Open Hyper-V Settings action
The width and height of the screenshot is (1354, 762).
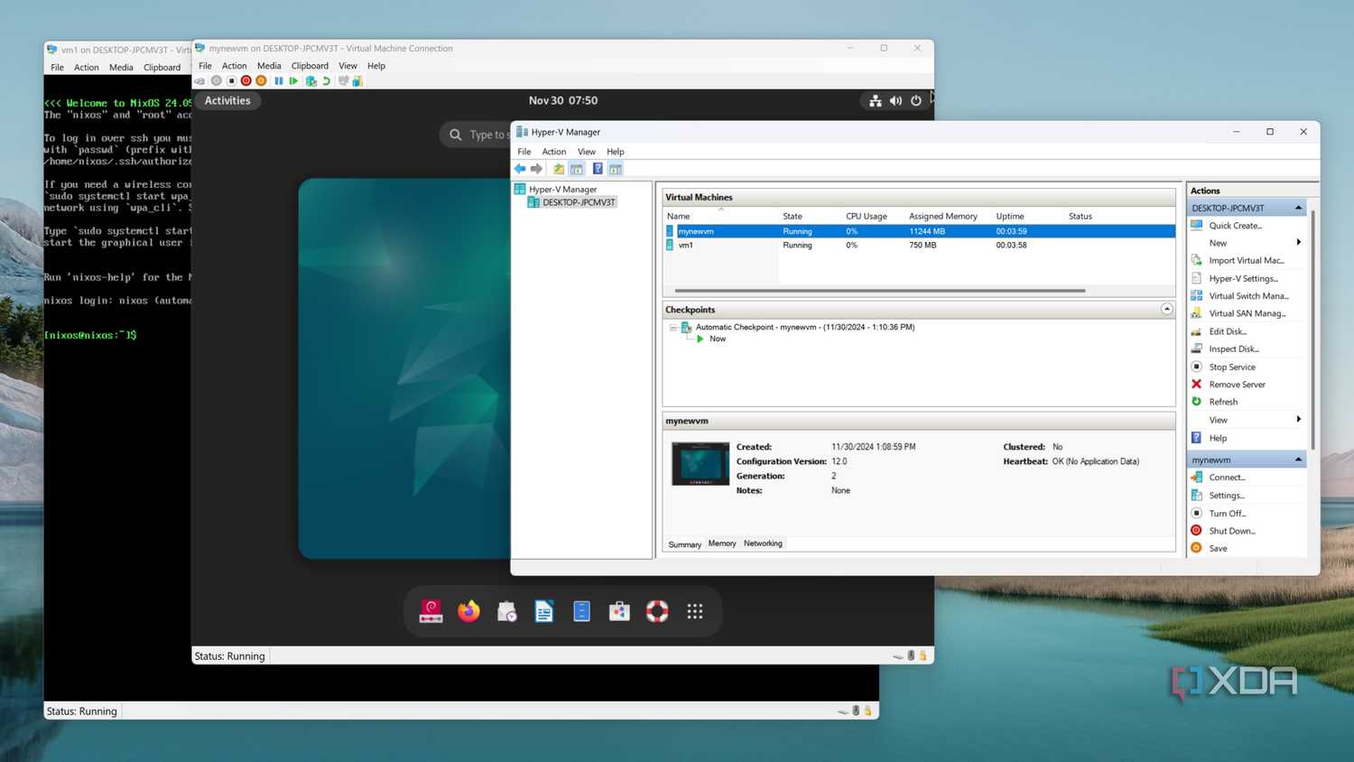[1243, 278]
